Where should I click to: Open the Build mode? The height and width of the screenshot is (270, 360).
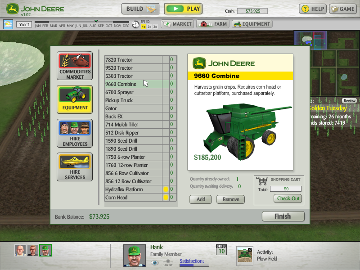coord(140,9)
